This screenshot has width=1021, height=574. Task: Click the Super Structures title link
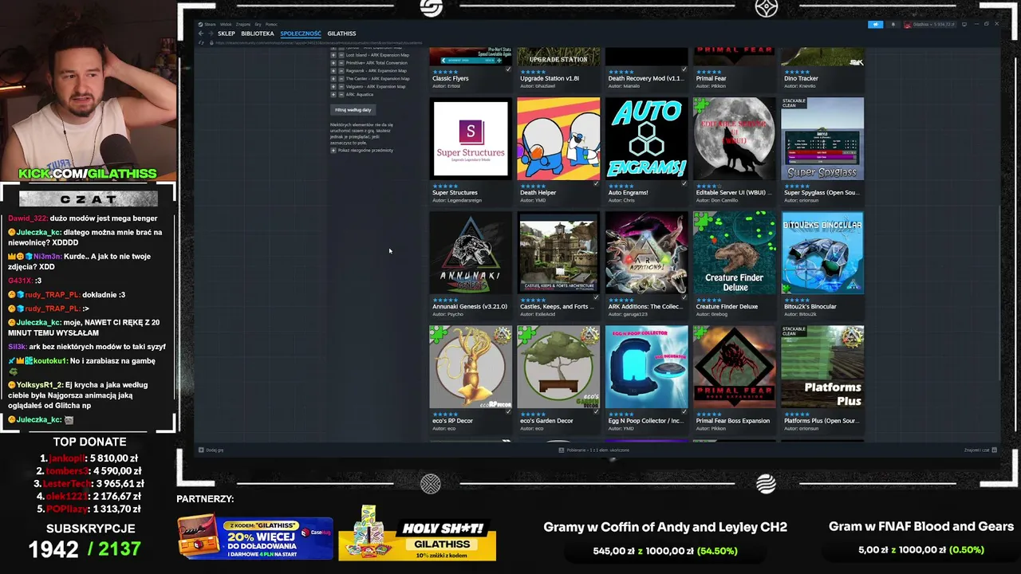point(455,193)
